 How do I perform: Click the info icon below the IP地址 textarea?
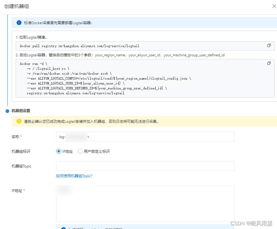[x=64, y=227]
